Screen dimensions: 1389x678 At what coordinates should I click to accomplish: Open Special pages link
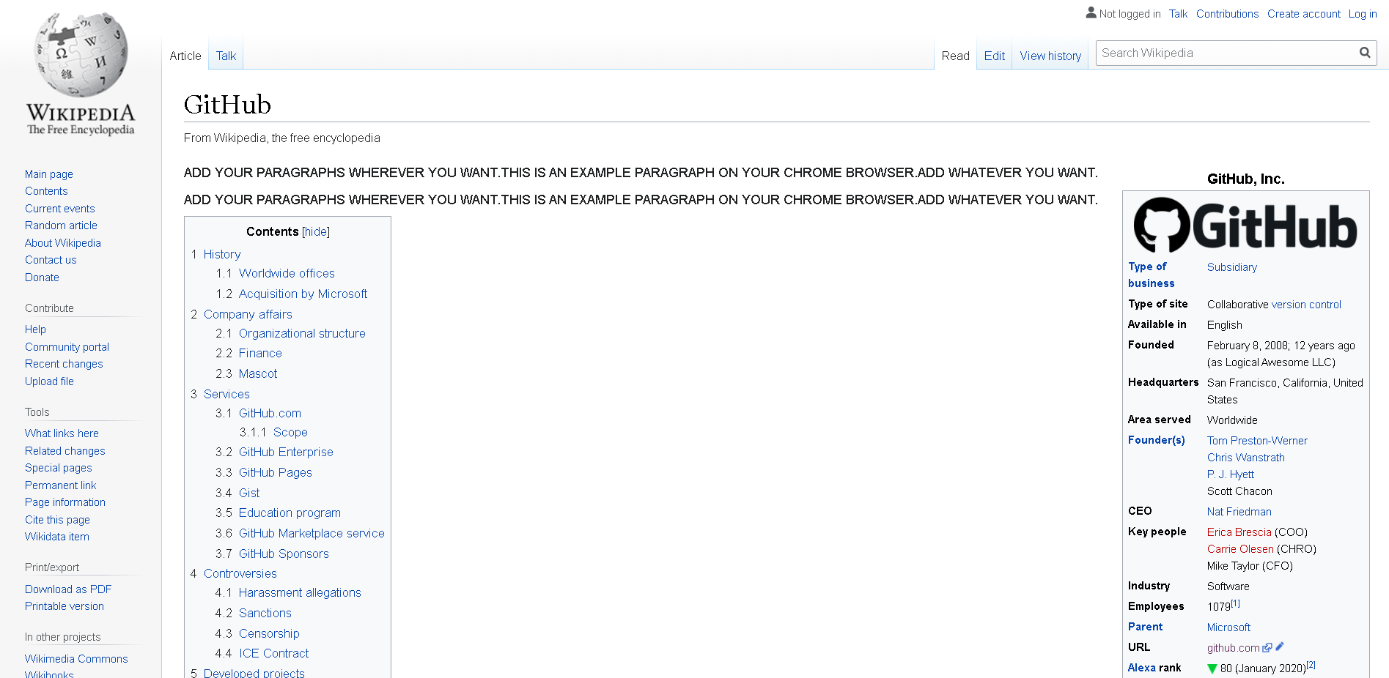tap(59, 468)
